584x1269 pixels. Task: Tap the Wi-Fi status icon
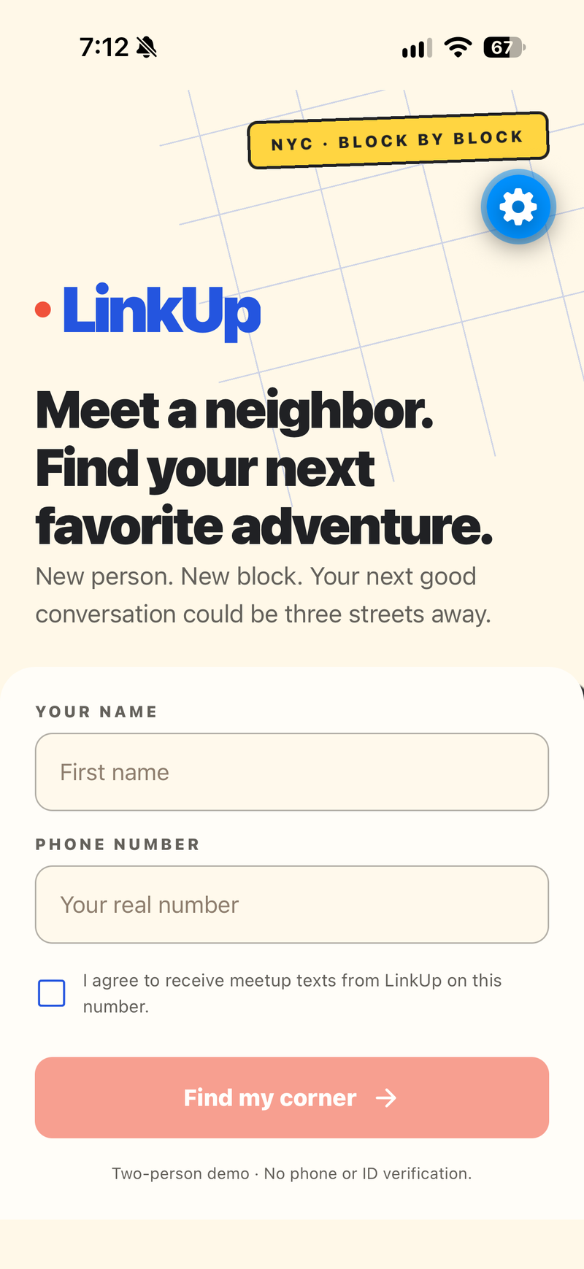458,47
